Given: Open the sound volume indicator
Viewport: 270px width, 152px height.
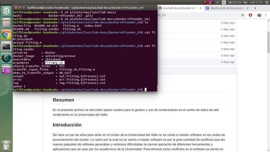Looking at the screenshot, I should [x=246, y=3].
